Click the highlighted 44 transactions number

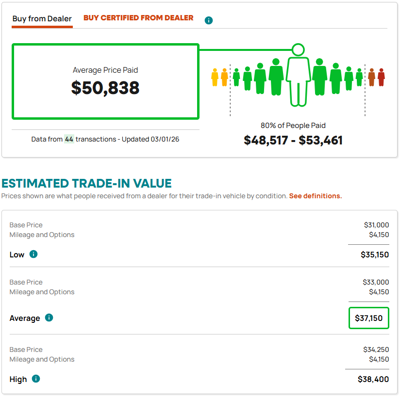[x=69, y=139]
